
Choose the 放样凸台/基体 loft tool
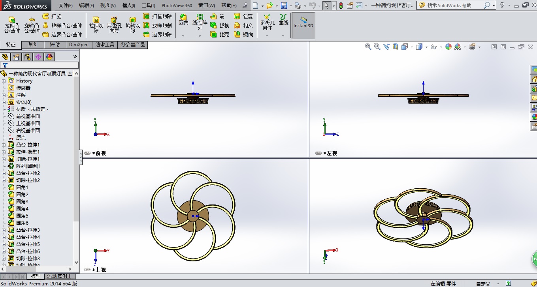tap(62, 25)
